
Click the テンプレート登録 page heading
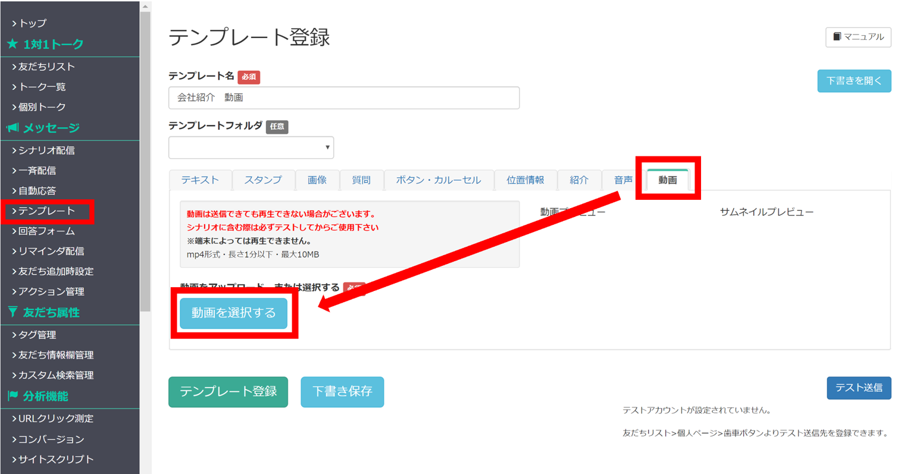click(x=249, y=37)
